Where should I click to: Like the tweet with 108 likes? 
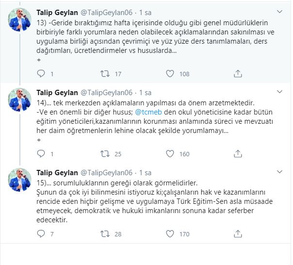[x=170, y=74]
